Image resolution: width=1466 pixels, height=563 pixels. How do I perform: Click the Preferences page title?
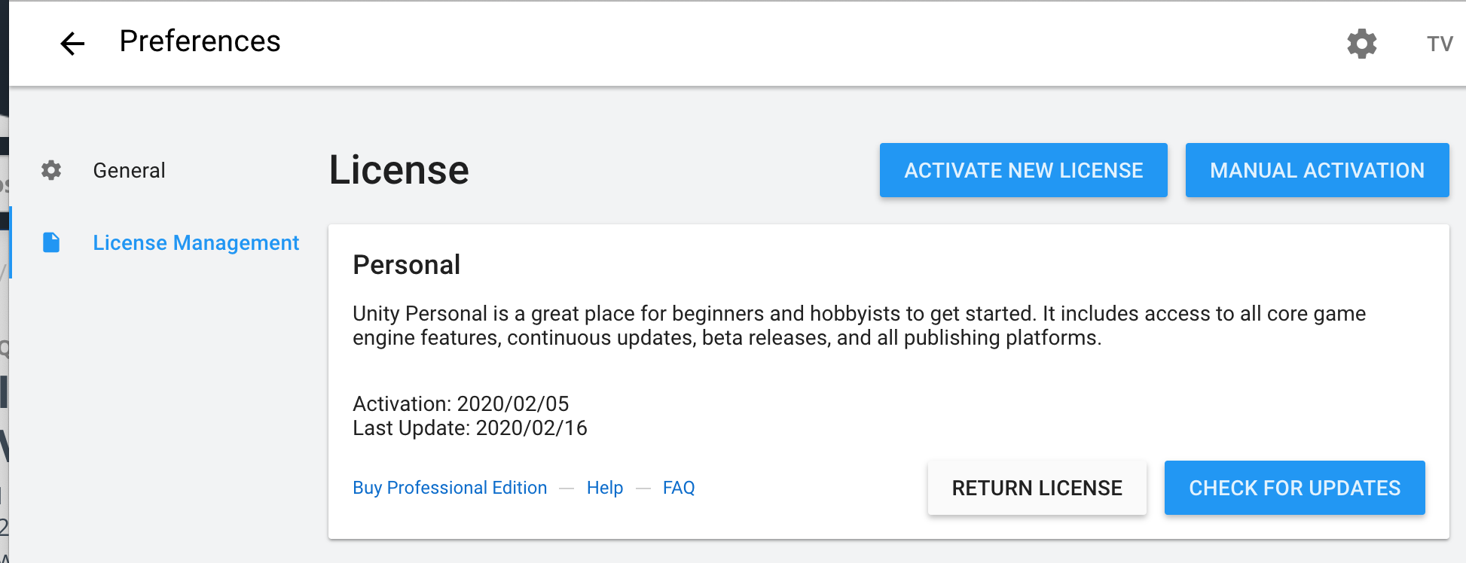pyautogui.click(x=200, y=41)
